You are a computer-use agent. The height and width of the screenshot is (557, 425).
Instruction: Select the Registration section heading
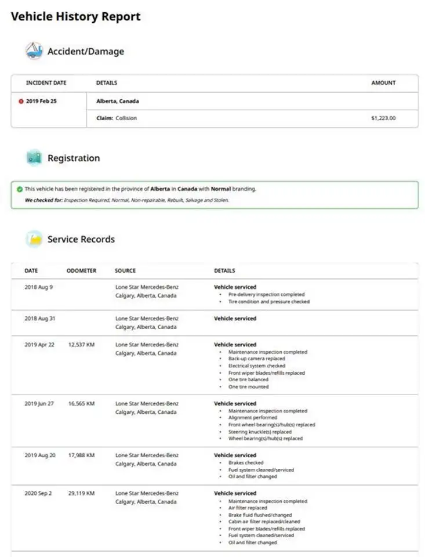pyautogui.click(x=74, y=158)
